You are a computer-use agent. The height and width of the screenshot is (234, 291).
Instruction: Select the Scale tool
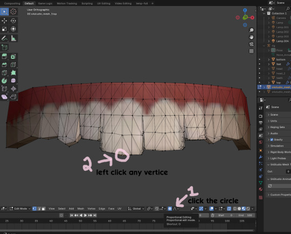point(4,29)
